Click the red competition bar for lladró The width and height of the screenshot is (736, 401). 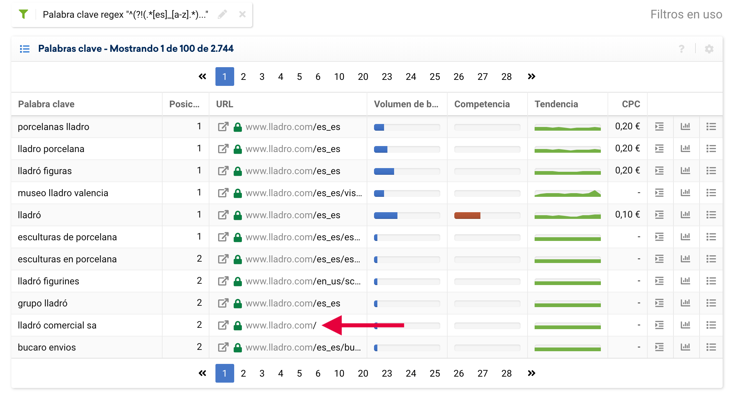pos(467,216)
